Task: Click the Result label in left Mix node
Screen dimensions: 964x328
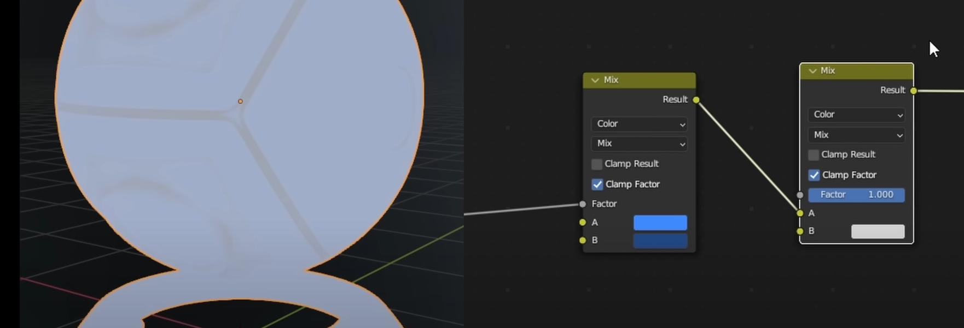Action: point(675,100)
